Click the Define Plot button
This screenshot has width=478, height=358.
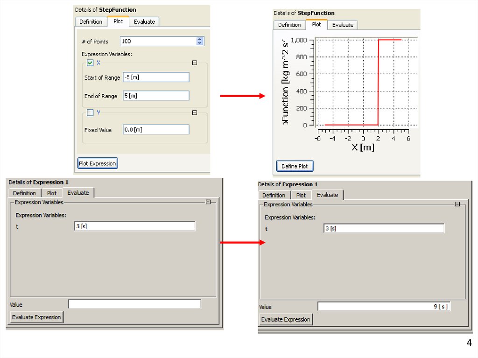295,166
